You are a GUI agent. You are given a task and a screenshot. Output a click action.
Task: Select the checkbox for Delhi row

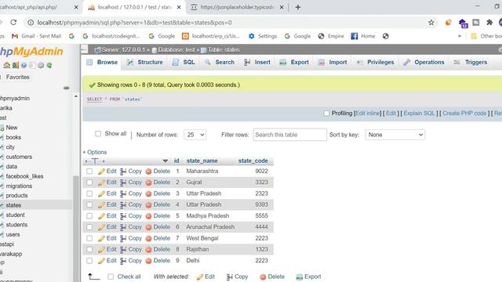point(89,261)
